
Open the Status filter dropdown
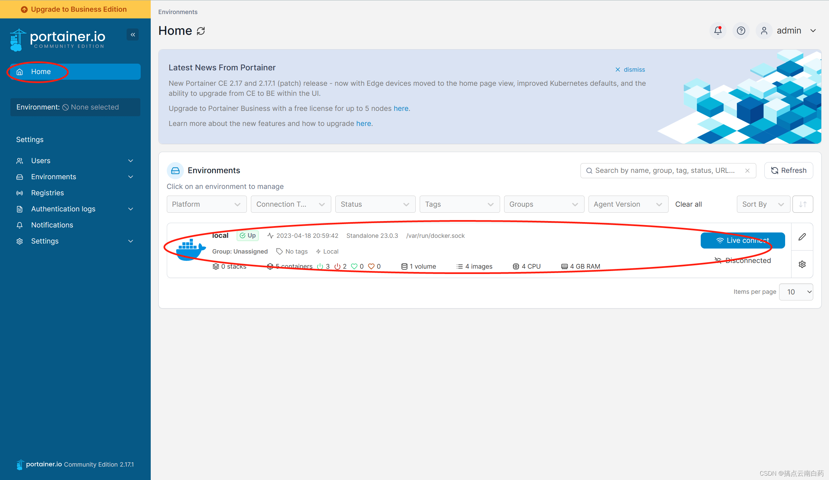pyautogui.click(x=375, y=204)
